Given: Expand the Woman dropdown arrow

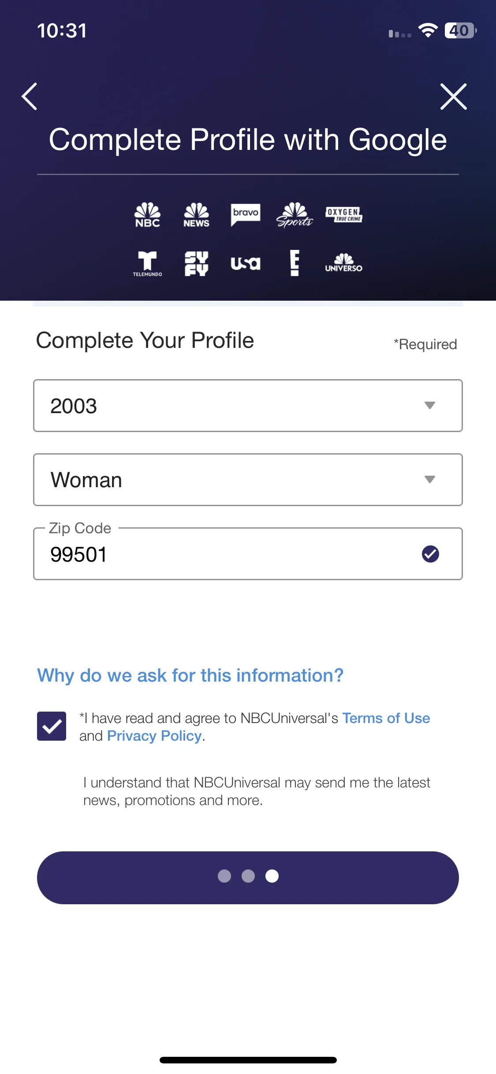Looking at the screenshot, I should 430,480.
